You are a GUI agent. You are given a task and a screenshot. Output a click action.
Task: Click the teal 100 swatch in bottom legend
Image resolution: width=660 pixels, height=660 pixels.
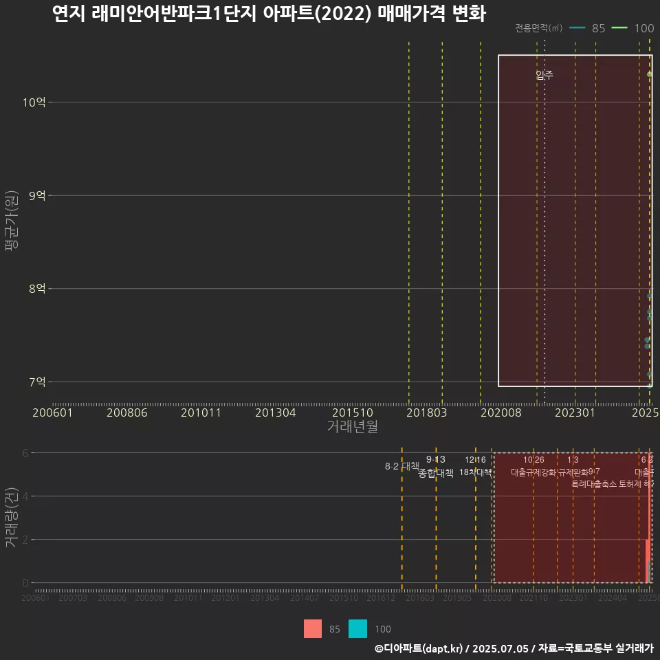(357, 628)
